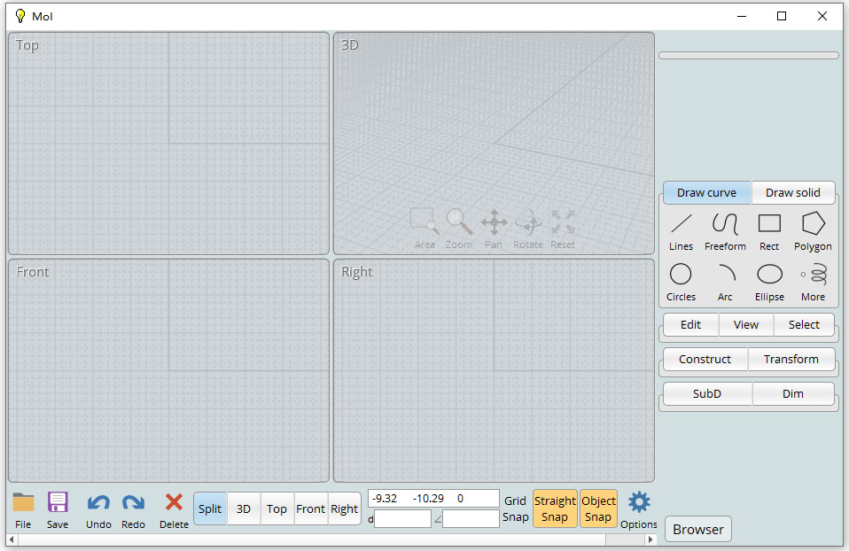The width and height of the screenshot is (849, 551).
Task: Open the Browser panel
Action: (697, 529)
